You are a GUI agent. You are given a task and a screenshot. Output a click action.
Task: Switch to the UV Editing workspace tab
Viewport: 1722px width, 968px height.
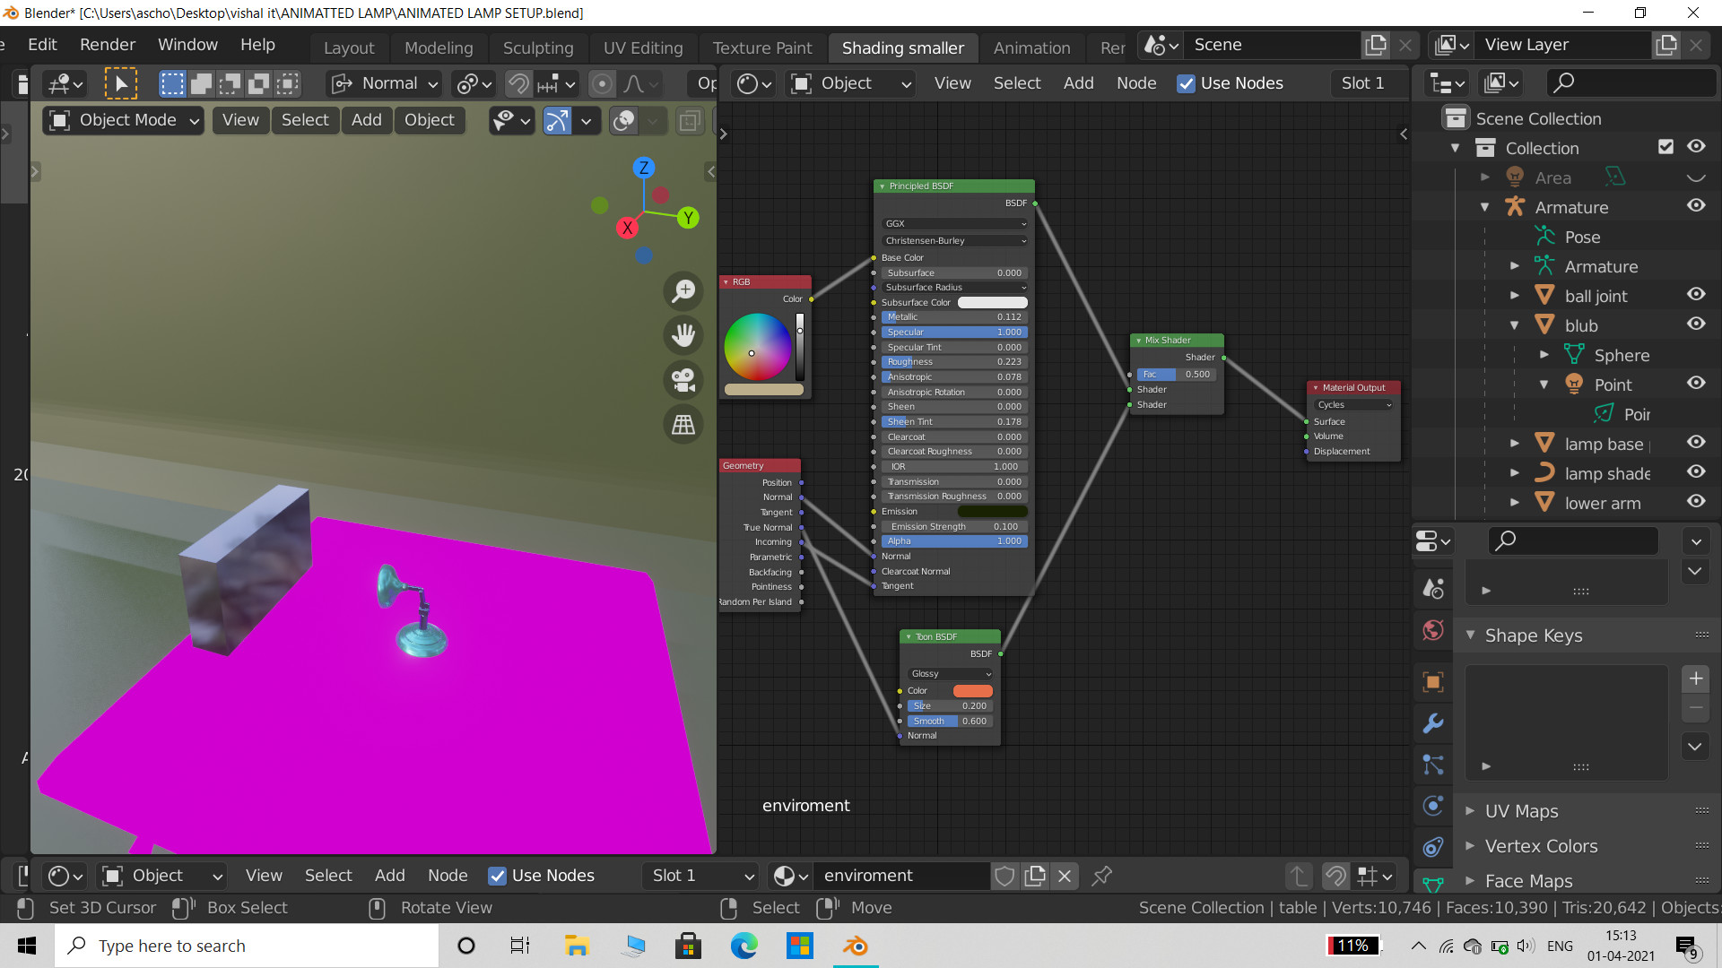642,48
